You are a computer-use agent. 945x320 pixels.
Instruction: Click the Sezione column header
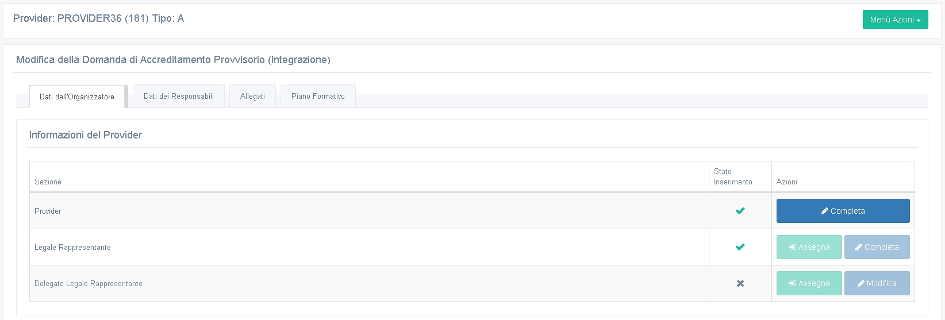[48, 182]
